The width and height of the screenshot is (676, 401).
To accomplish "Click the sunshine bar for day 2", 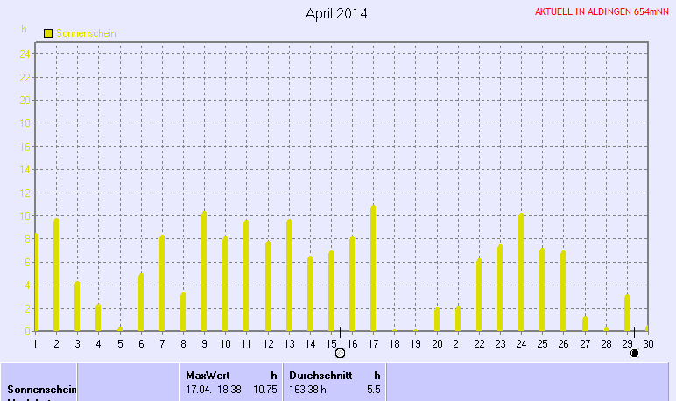I will 56,275.
